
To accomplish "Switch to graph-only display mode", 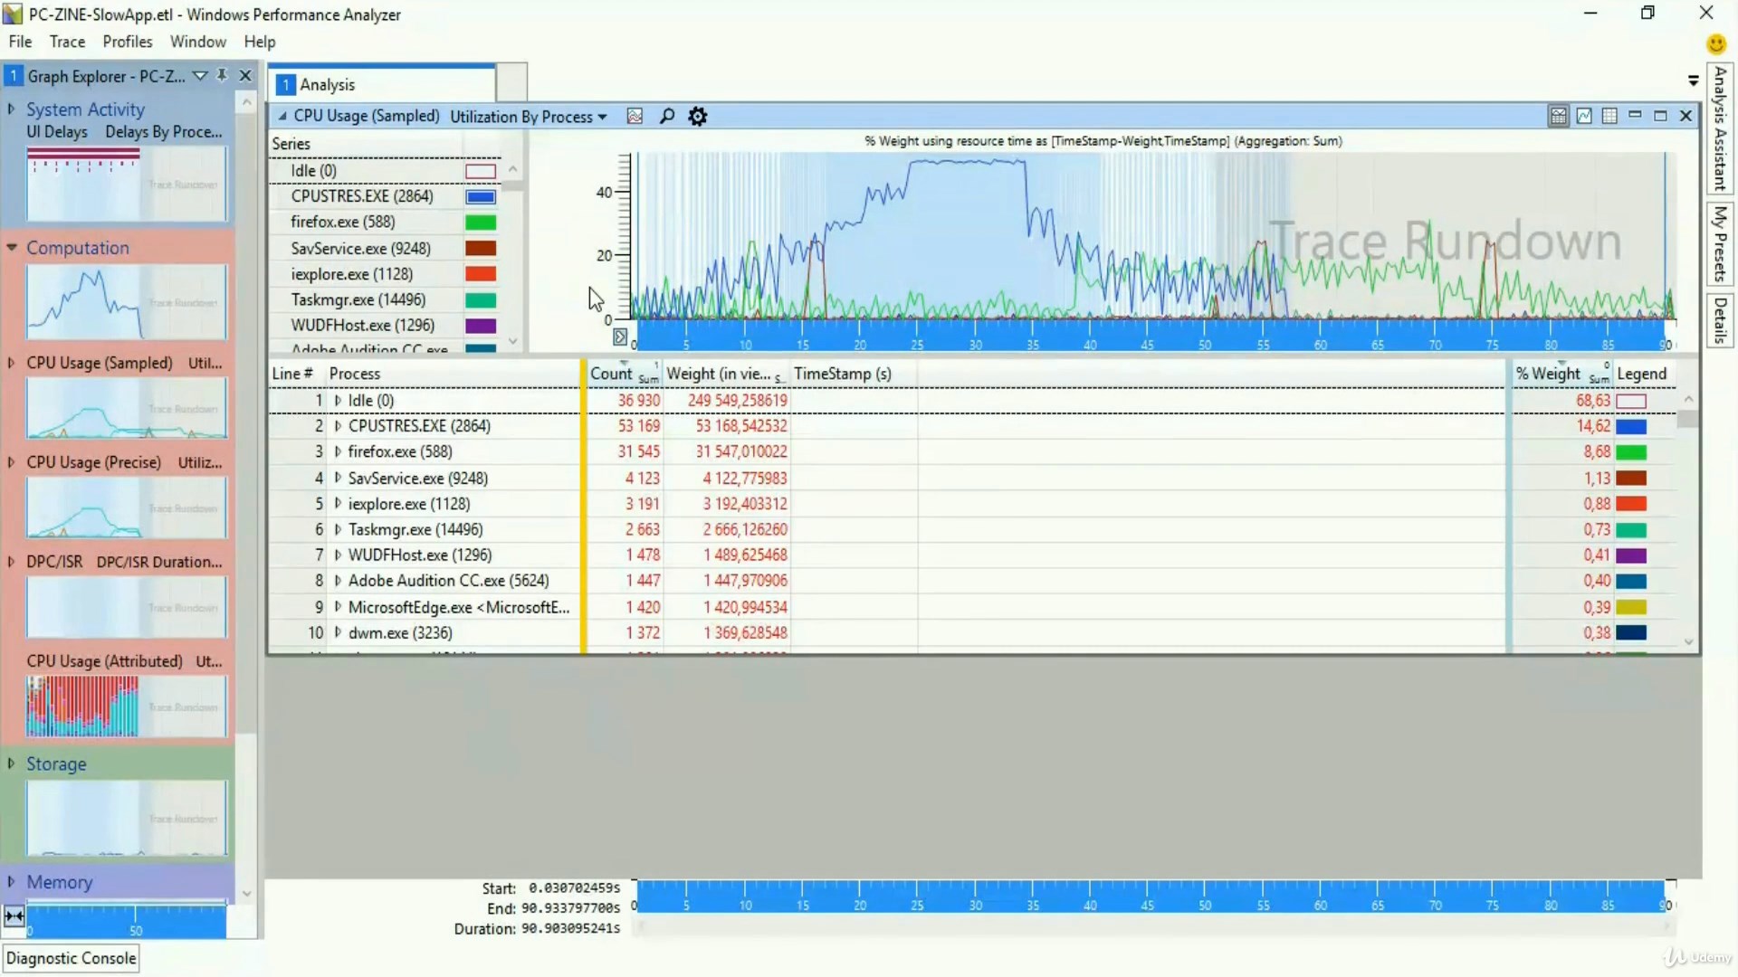I will tap(1584, 116).
